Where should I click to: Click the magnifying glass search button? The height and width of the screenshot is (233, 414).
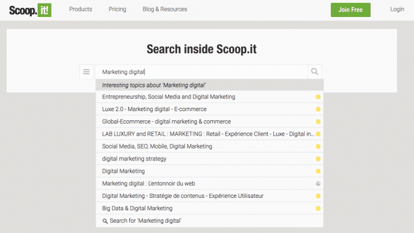tap(315, 71)
